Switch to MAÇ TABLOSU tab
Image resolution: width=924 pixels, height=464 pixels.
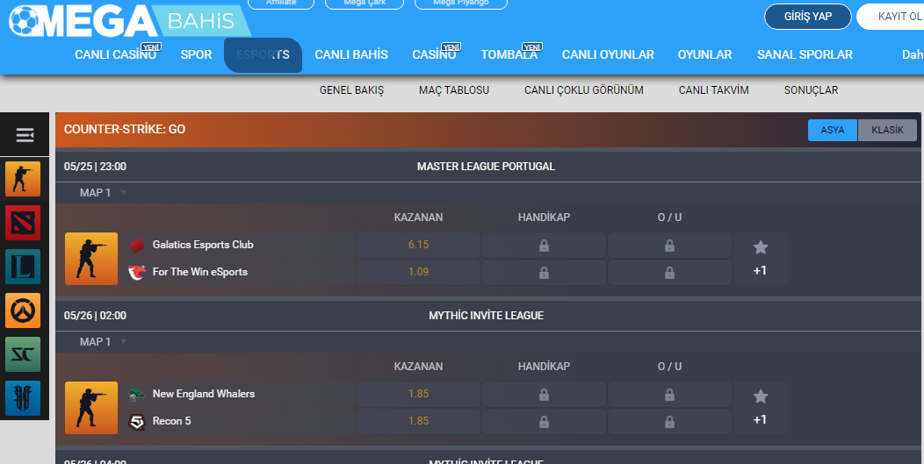(x=454, y=90)
